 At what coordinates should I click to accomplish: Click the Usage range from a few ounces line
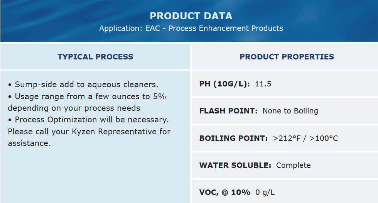[87, 96]
